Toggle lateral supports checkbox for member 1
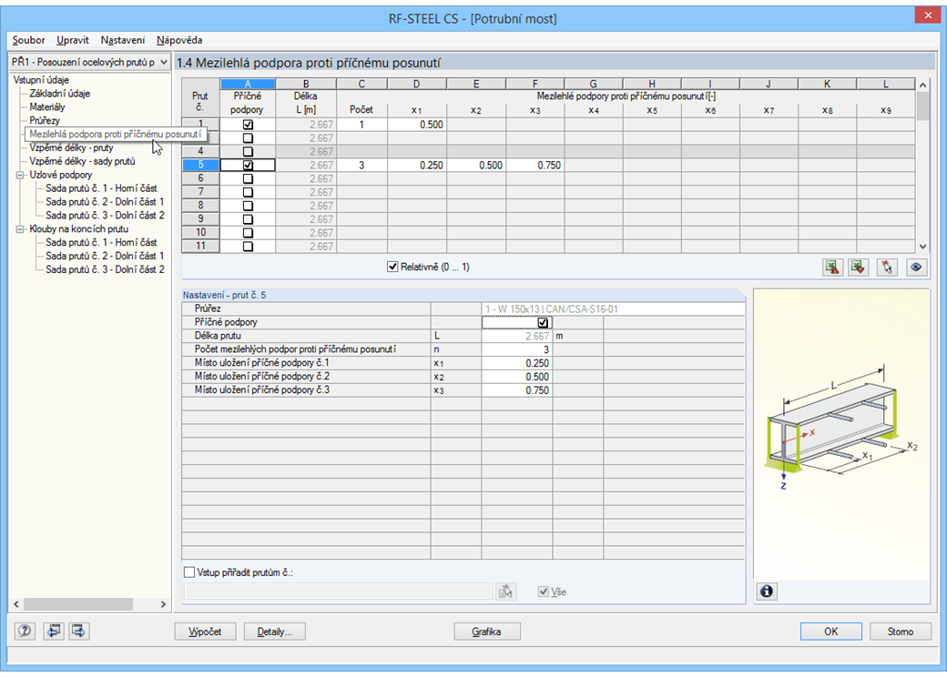The image size is (947, 677). (x=248, y=125)
